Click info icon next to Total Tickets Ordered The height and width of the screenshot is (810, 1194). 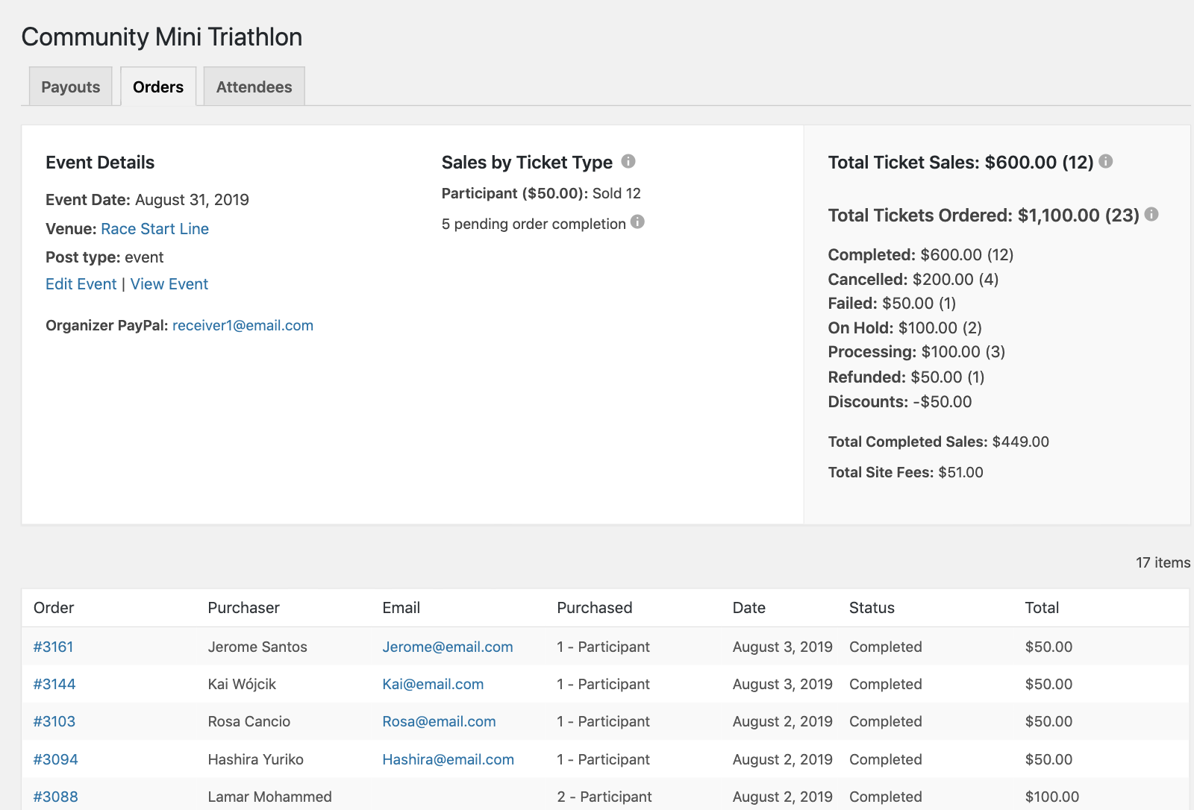[1151, 214]
